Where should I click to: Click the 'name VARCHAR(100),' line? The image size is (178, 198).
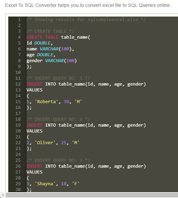pos(50,49)
